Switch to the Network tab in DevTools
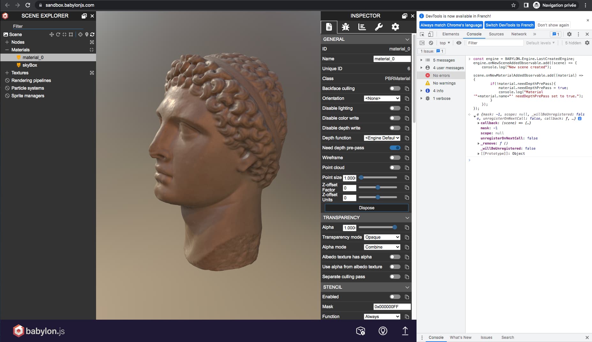Screen dimensions: 592x342 point(519,34)
